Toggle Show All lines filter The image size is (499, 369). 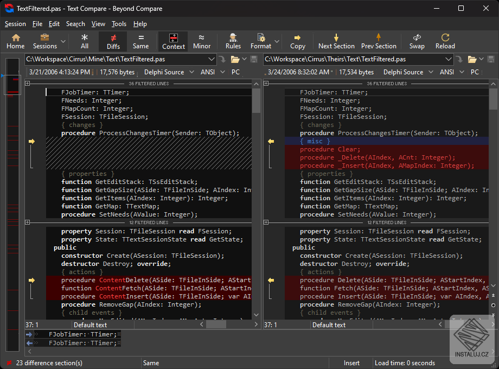(85, 41)
